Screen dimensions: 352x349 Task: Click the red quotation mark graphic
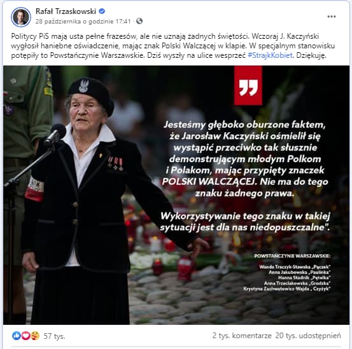click(x=248, y=85)
